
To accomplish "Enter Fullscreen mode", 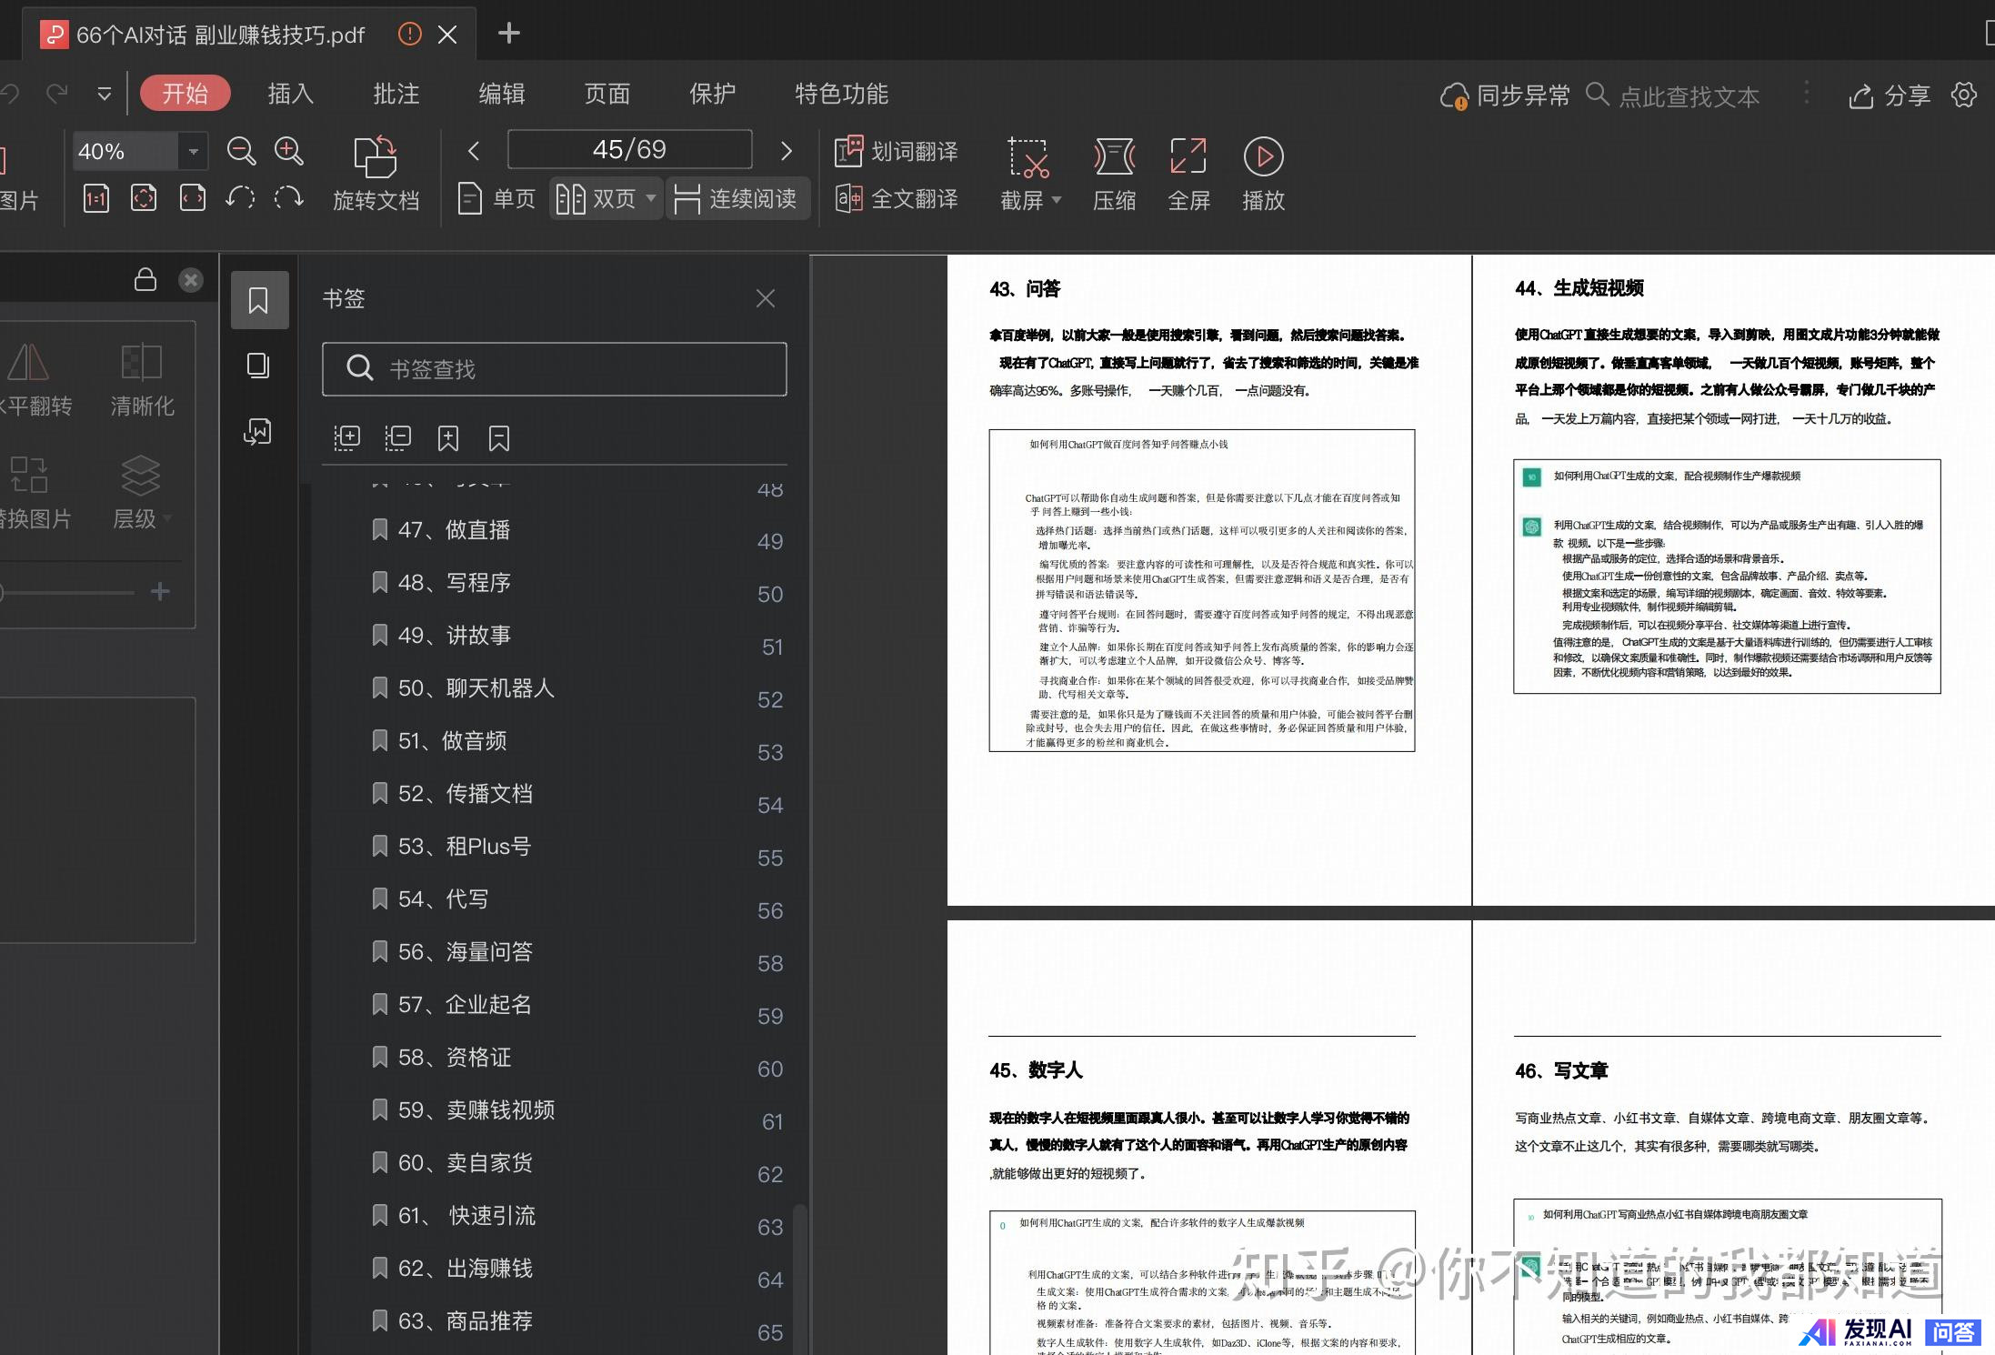I will [x=1188, y=157].
